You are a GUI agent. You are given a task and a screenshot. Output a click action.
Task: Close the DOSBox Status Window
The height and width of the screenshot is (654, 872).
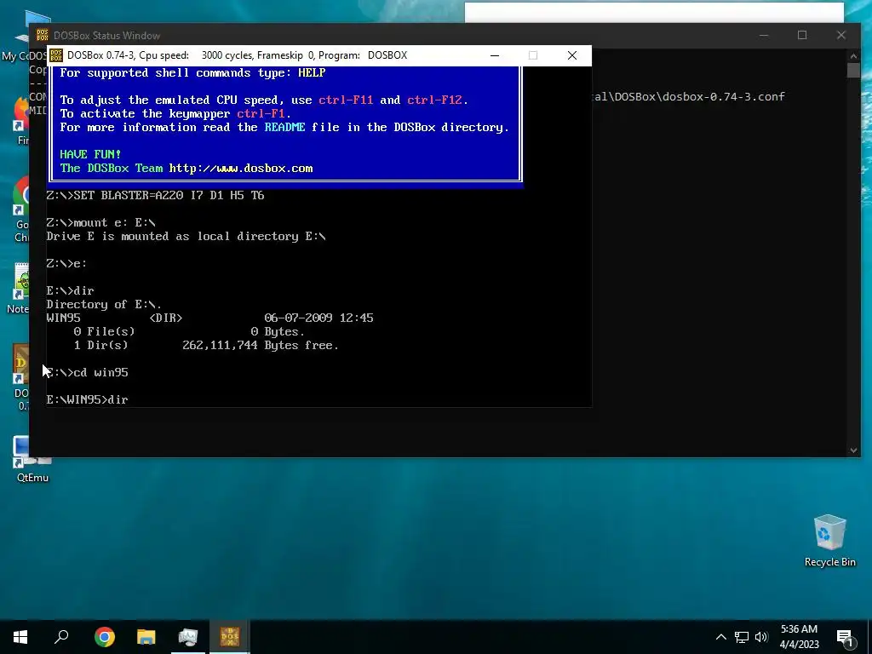[x=840, y=35]
